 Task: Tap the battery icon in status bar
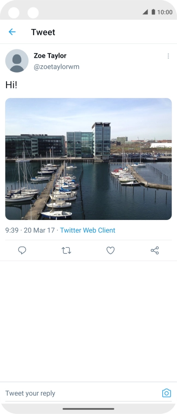pos(153,12)
